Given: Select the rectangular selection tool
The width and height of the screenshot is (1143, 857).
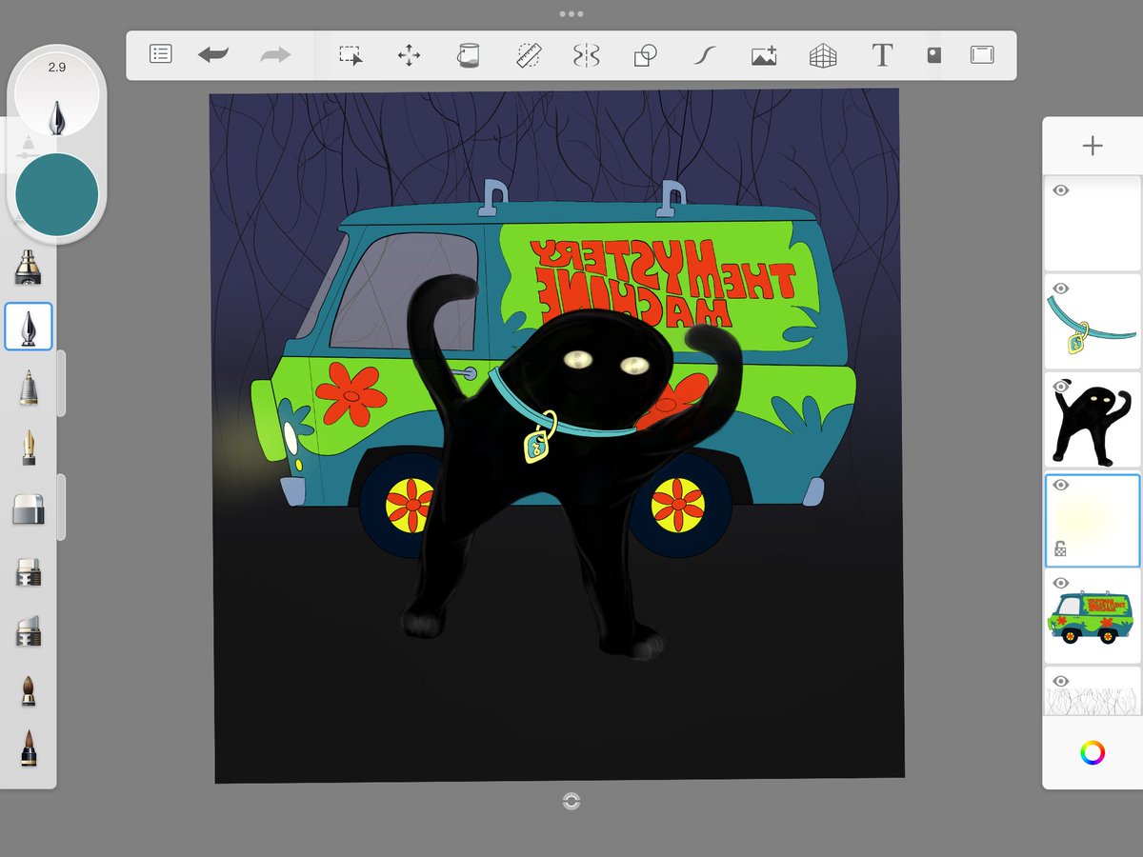Looking at the screenshot, I should point(351,55).
